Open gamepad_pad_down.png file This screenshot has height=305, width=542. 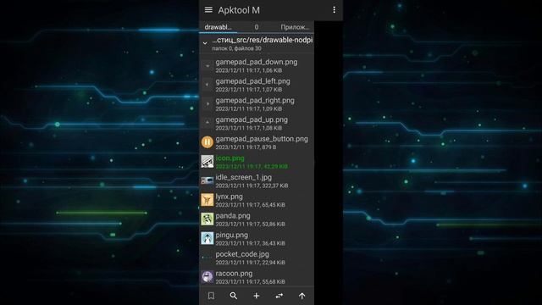click(x=257, y=65)
